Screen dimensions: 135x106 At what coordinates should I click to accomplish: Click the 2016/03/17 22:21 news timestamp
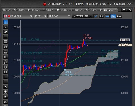coord(61,4)
